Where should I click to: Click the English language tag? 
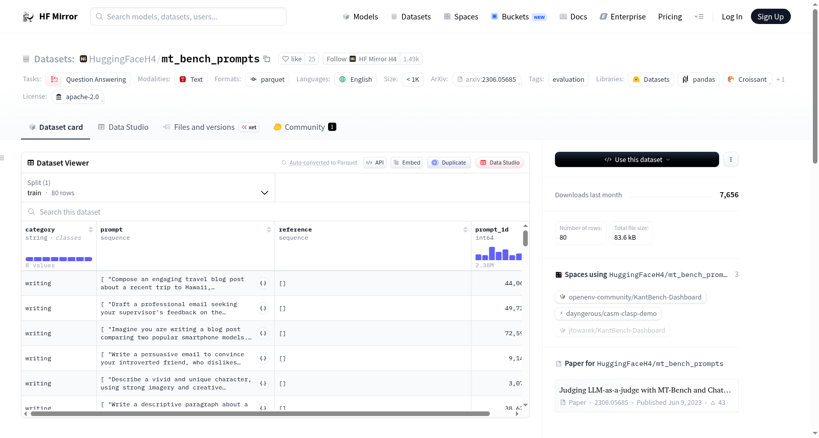coord(356,79)
